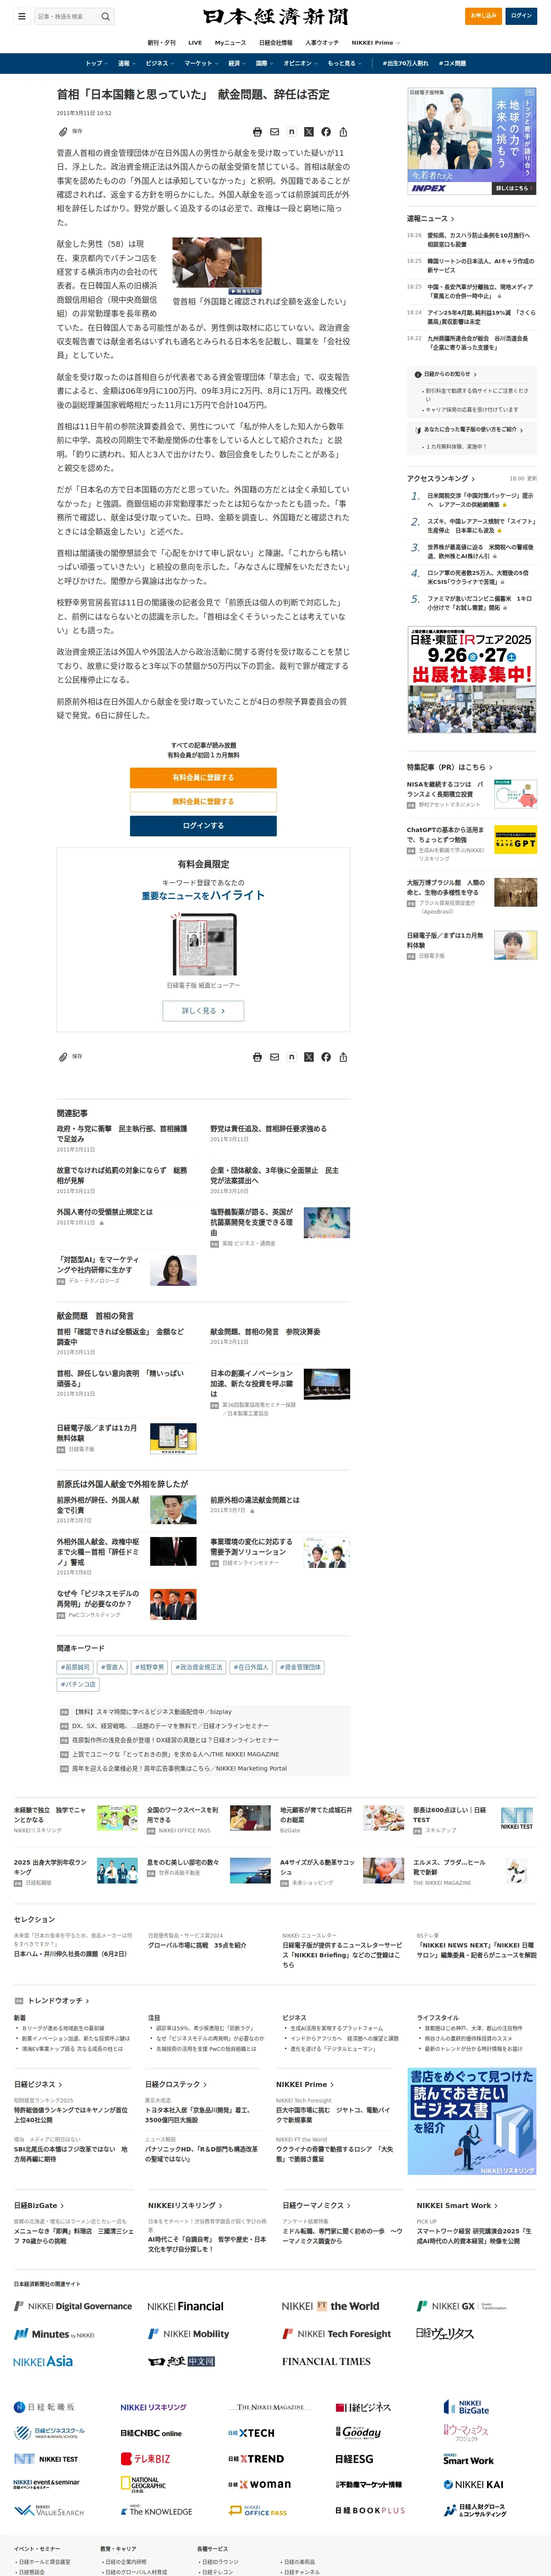
Task: Click the print icon below the article
Action: [257, 1057]
